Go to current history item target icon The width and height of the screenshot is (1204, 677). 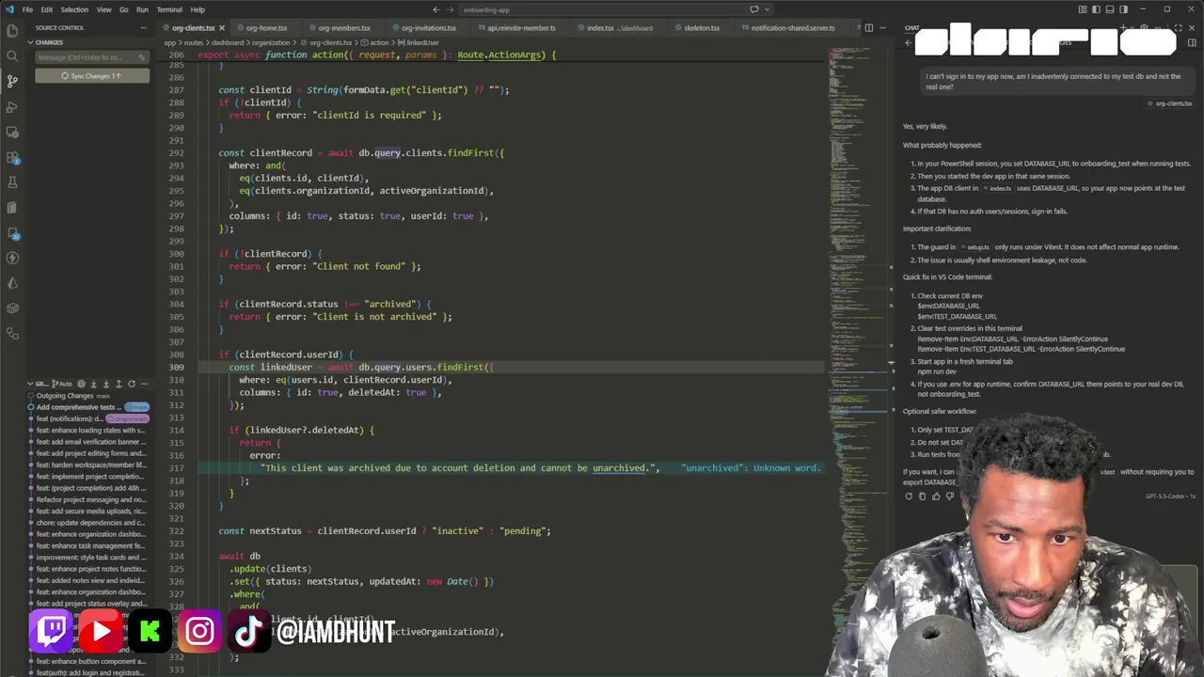[x=81, y=384]
